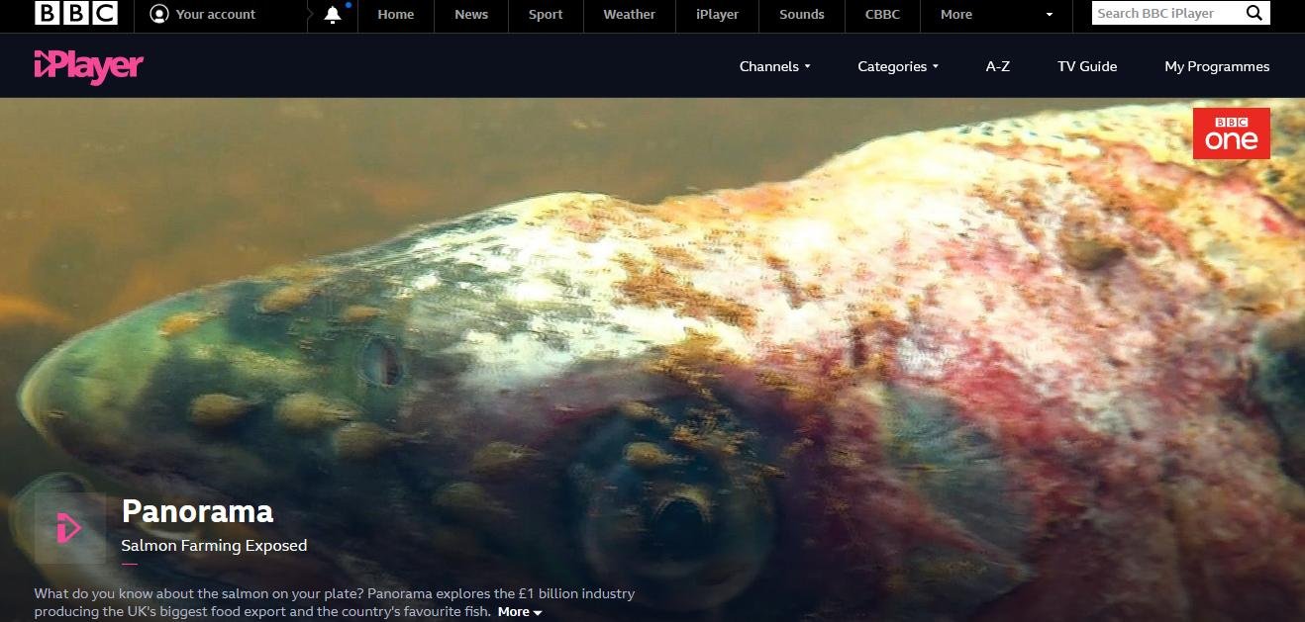Click the Panorama programme title
The width and height of the screenshot is (1305, 622).
click(x=197, y=511)
